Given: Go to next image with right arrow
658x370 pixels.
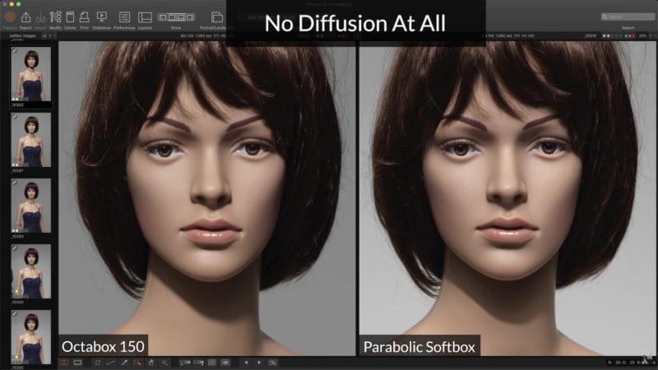Looking at the screenshot, I should 259,362.
